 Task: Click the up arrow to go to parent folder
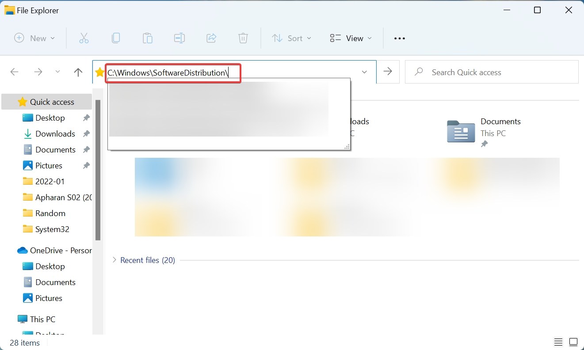click(x=78, y=72)
